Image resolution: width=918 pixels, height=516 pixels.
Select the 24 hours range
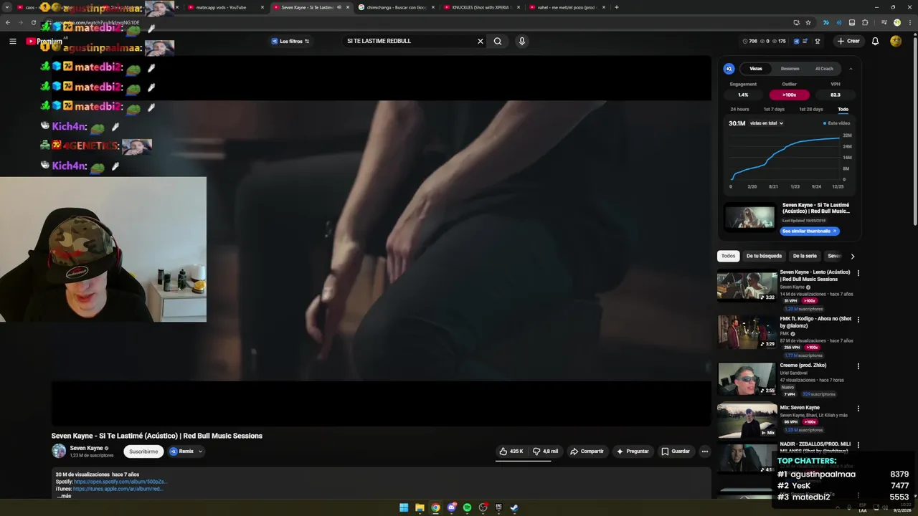[x=739, y=109]
